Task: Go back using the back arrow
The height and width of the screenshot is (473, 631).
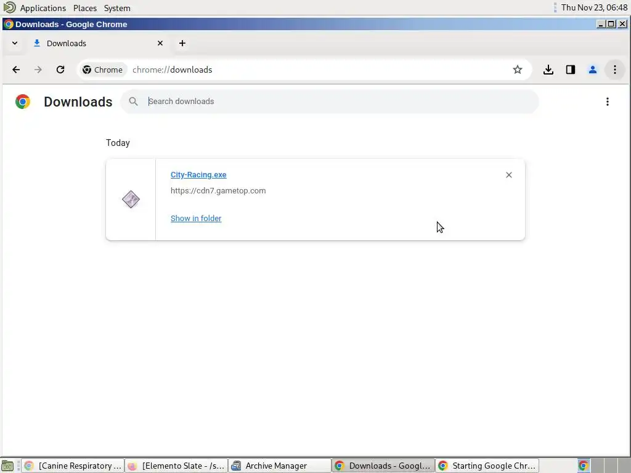Action: pos(16,70)
